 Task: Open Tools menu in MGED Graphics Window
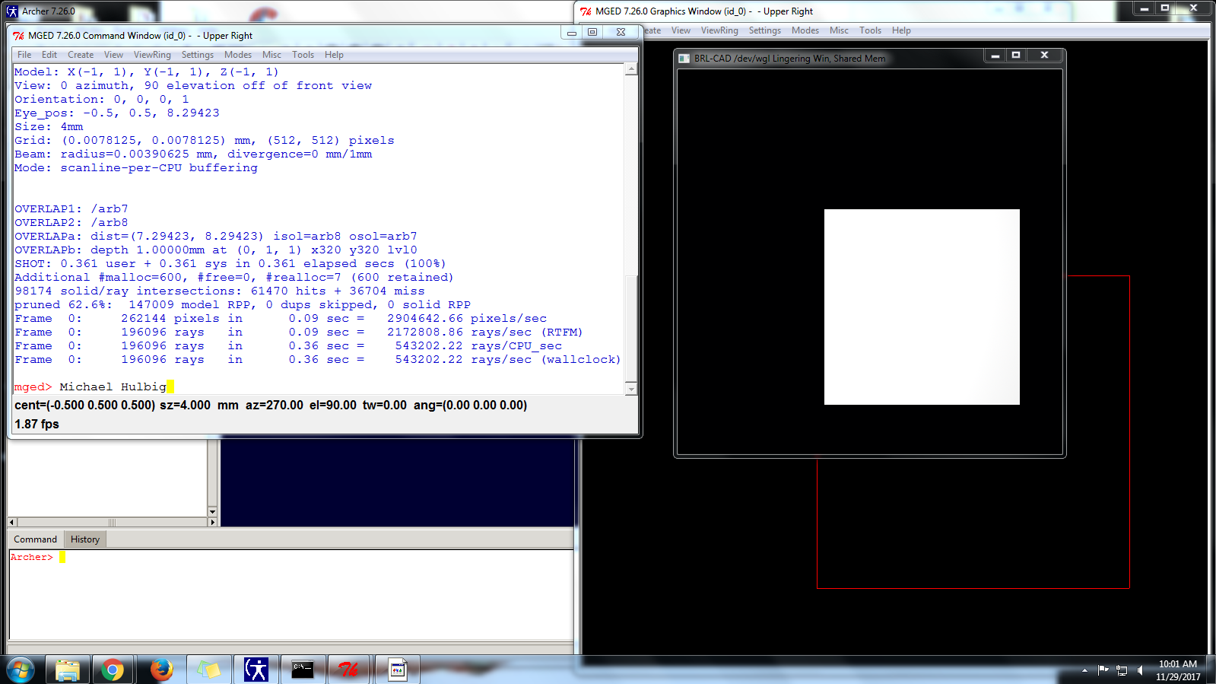coord(870,30)
